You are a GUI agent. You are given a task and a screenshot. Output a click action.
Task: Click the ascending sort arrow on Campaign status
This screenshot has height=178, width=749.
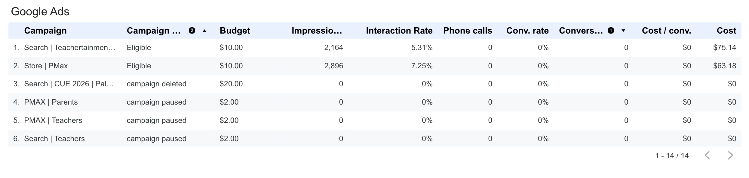205,30
